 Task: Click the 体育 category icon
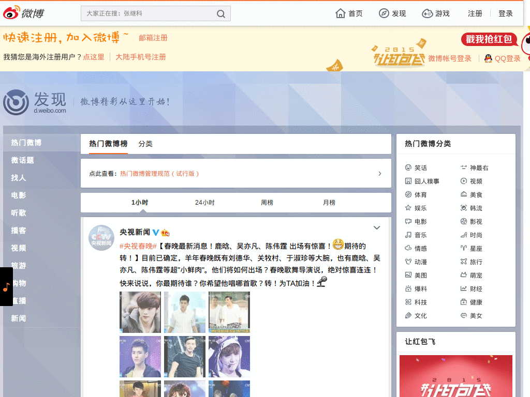(408, 194)
